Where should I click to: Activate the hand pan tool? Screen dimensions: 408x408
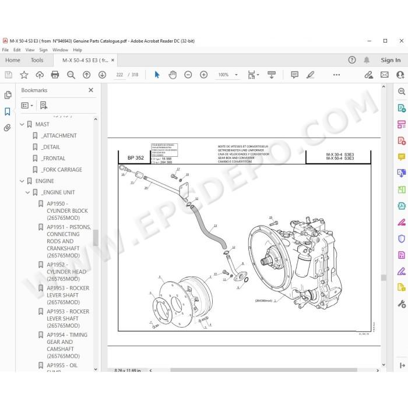pos(173,75)
